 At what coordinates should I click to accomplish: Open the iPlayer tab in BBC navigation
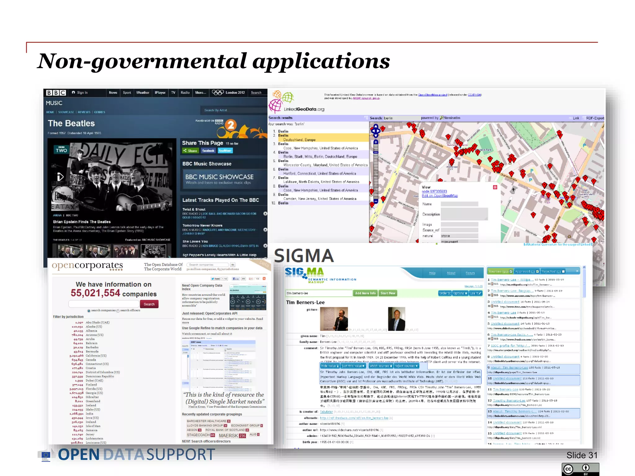point(160,93)
